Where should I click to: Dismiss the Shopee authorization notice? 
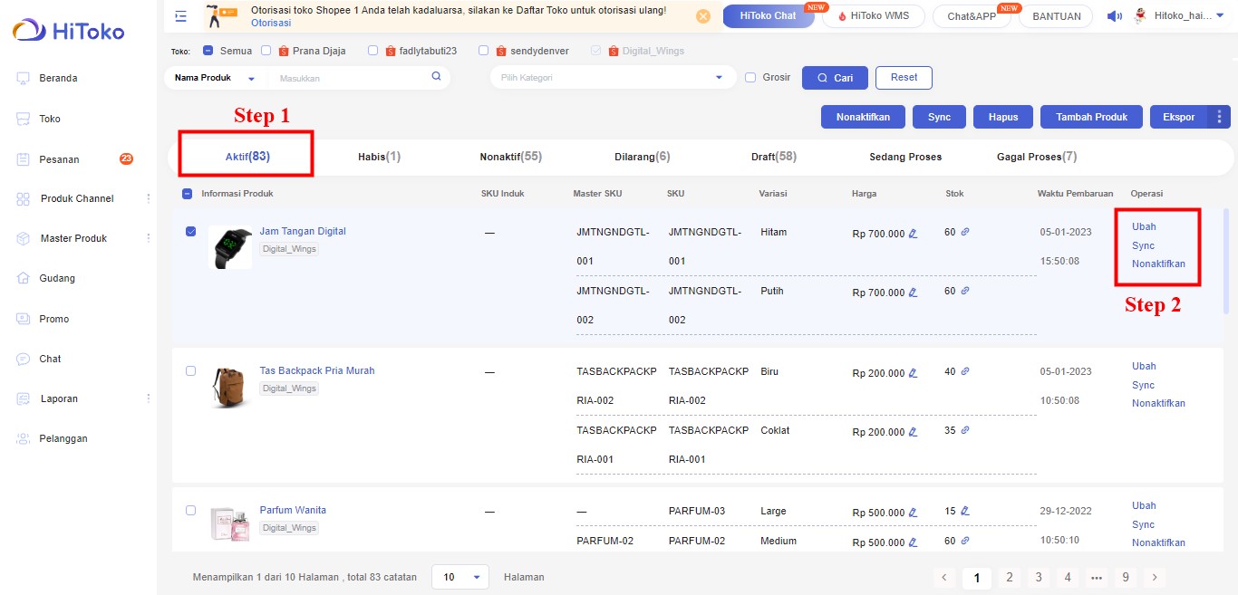tap(703, 16)
